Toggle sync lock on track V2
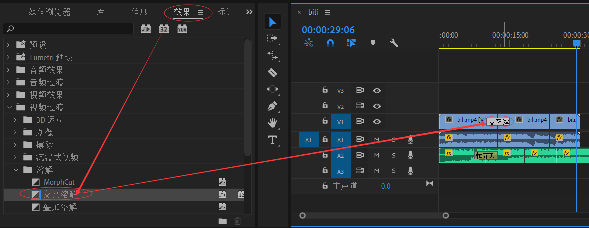 coord(360,106)
